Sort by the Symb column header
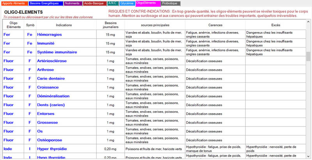This screenshot has height=160, width=312. click(x=30, y=25)
